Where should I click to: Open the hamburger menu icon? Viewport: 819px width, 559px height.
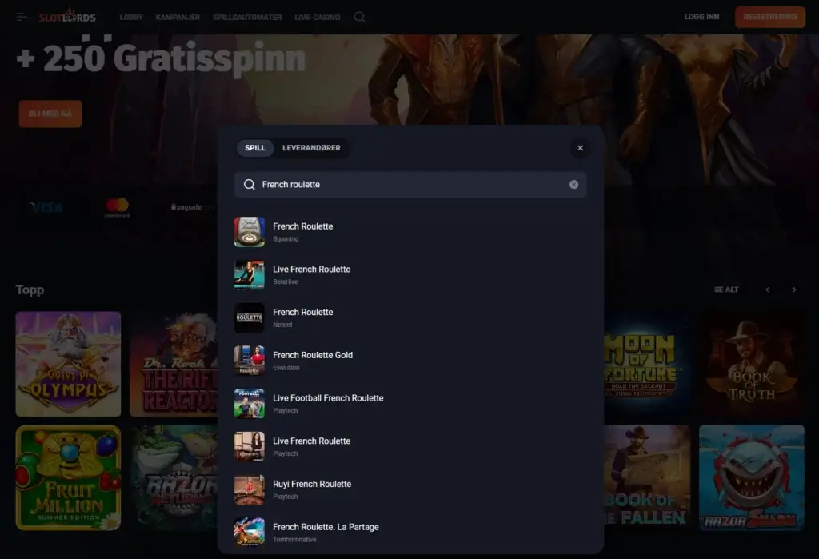pos(22,17)
